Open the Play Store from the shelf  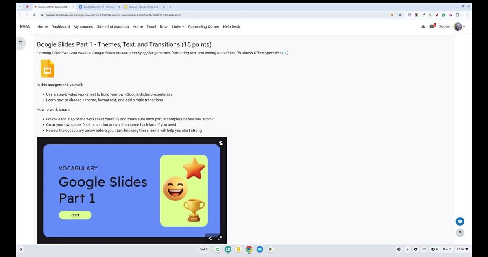pos(270,249)
